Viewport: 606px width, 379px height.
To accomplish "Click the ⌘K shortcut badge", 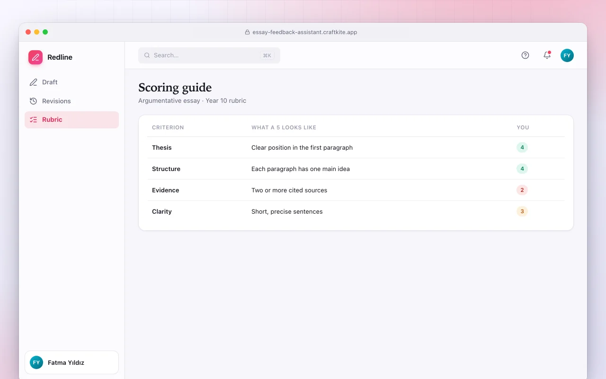I will 267,55.
